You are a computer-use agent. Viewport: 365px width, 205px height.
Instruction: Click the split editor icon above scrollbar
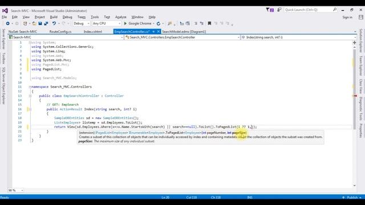pos(354,43)
